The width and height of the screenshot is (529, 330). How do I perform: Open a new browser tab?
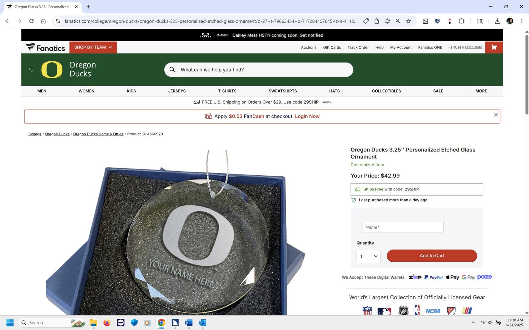click(88, 7)
